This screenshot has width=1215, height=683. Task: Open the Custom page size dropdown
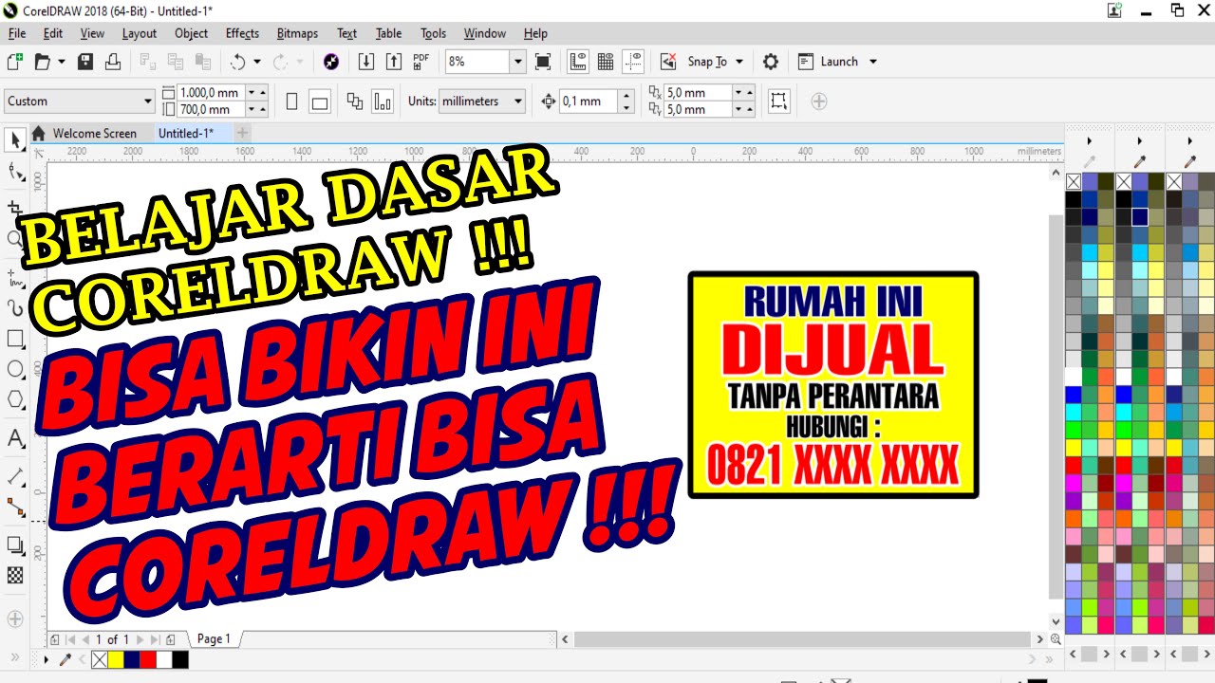click(x=147, y=102)
